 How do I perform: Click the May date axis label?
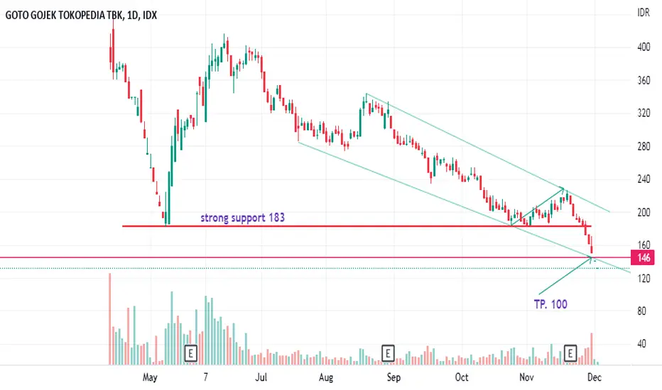[150, 377]
